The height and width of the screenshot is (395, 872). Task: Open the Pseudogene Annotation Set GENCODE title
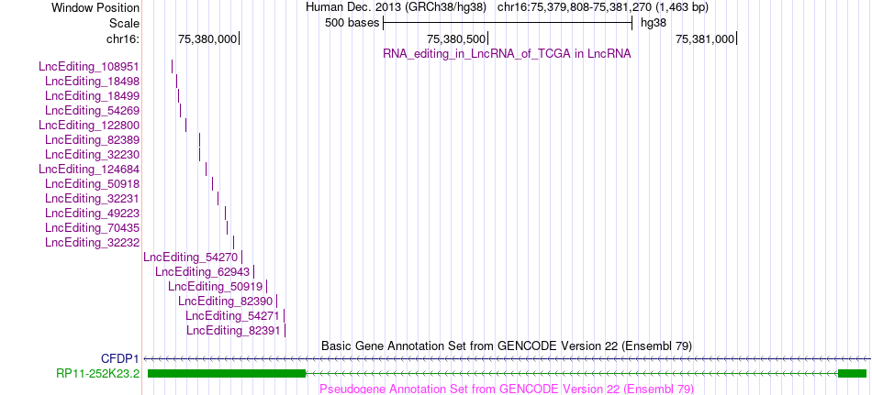click(507, 389)
